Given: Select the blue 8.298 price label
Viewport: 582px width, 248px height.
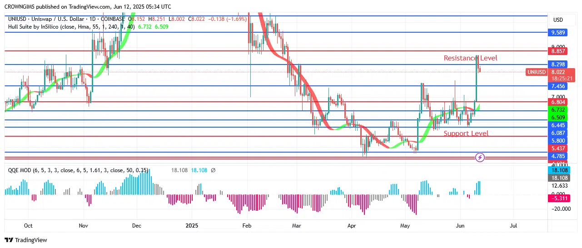Looking at the screenshot, I should coord(558,64).
